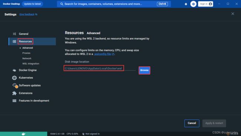The height and width of the screenshot is (136, 241).
Task: Click the Cancel button
Action: 192,123
